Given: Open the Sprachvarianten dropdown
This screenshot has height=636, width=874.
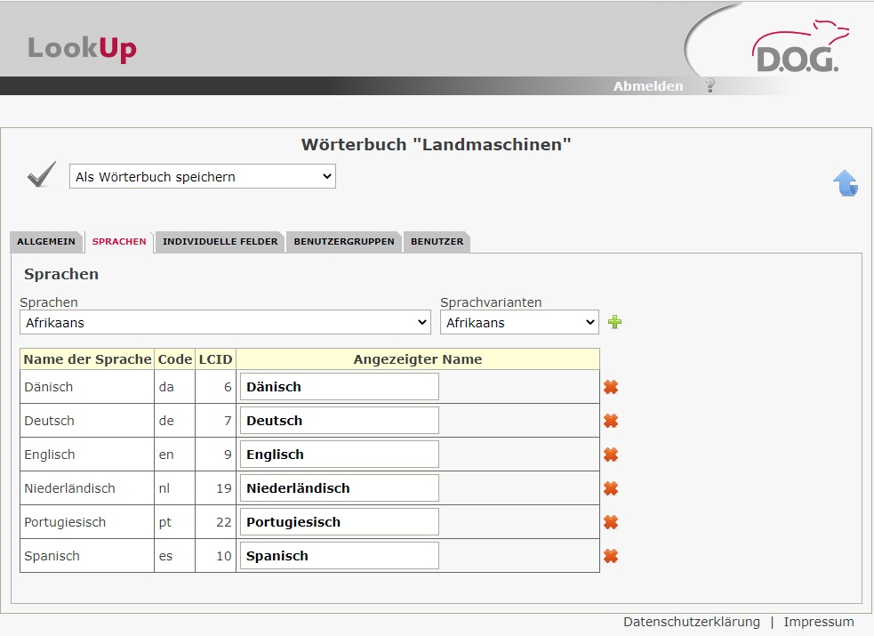Looking at the screenshot, I should pos(519,323).
